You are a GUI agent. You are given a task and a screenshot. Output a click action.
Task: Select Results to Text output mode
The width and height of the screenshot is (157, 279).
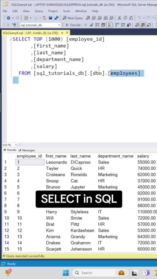point(137,25)
